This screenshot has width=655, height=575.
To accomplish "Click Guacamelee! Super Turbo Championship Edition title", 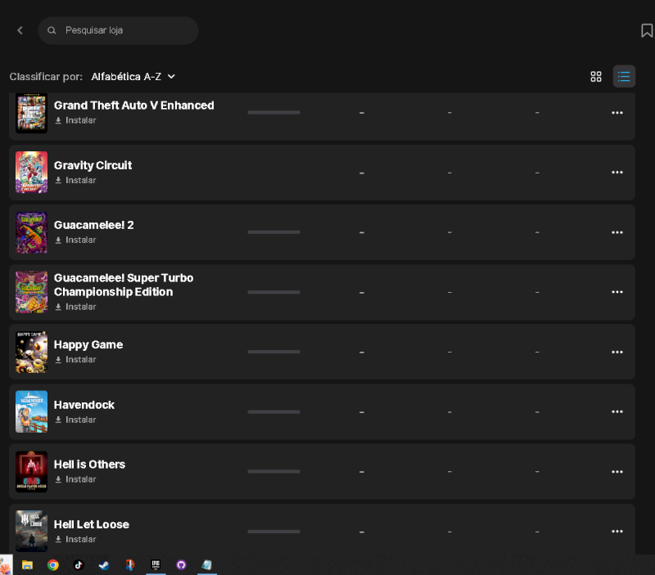I will click(124, 285).
